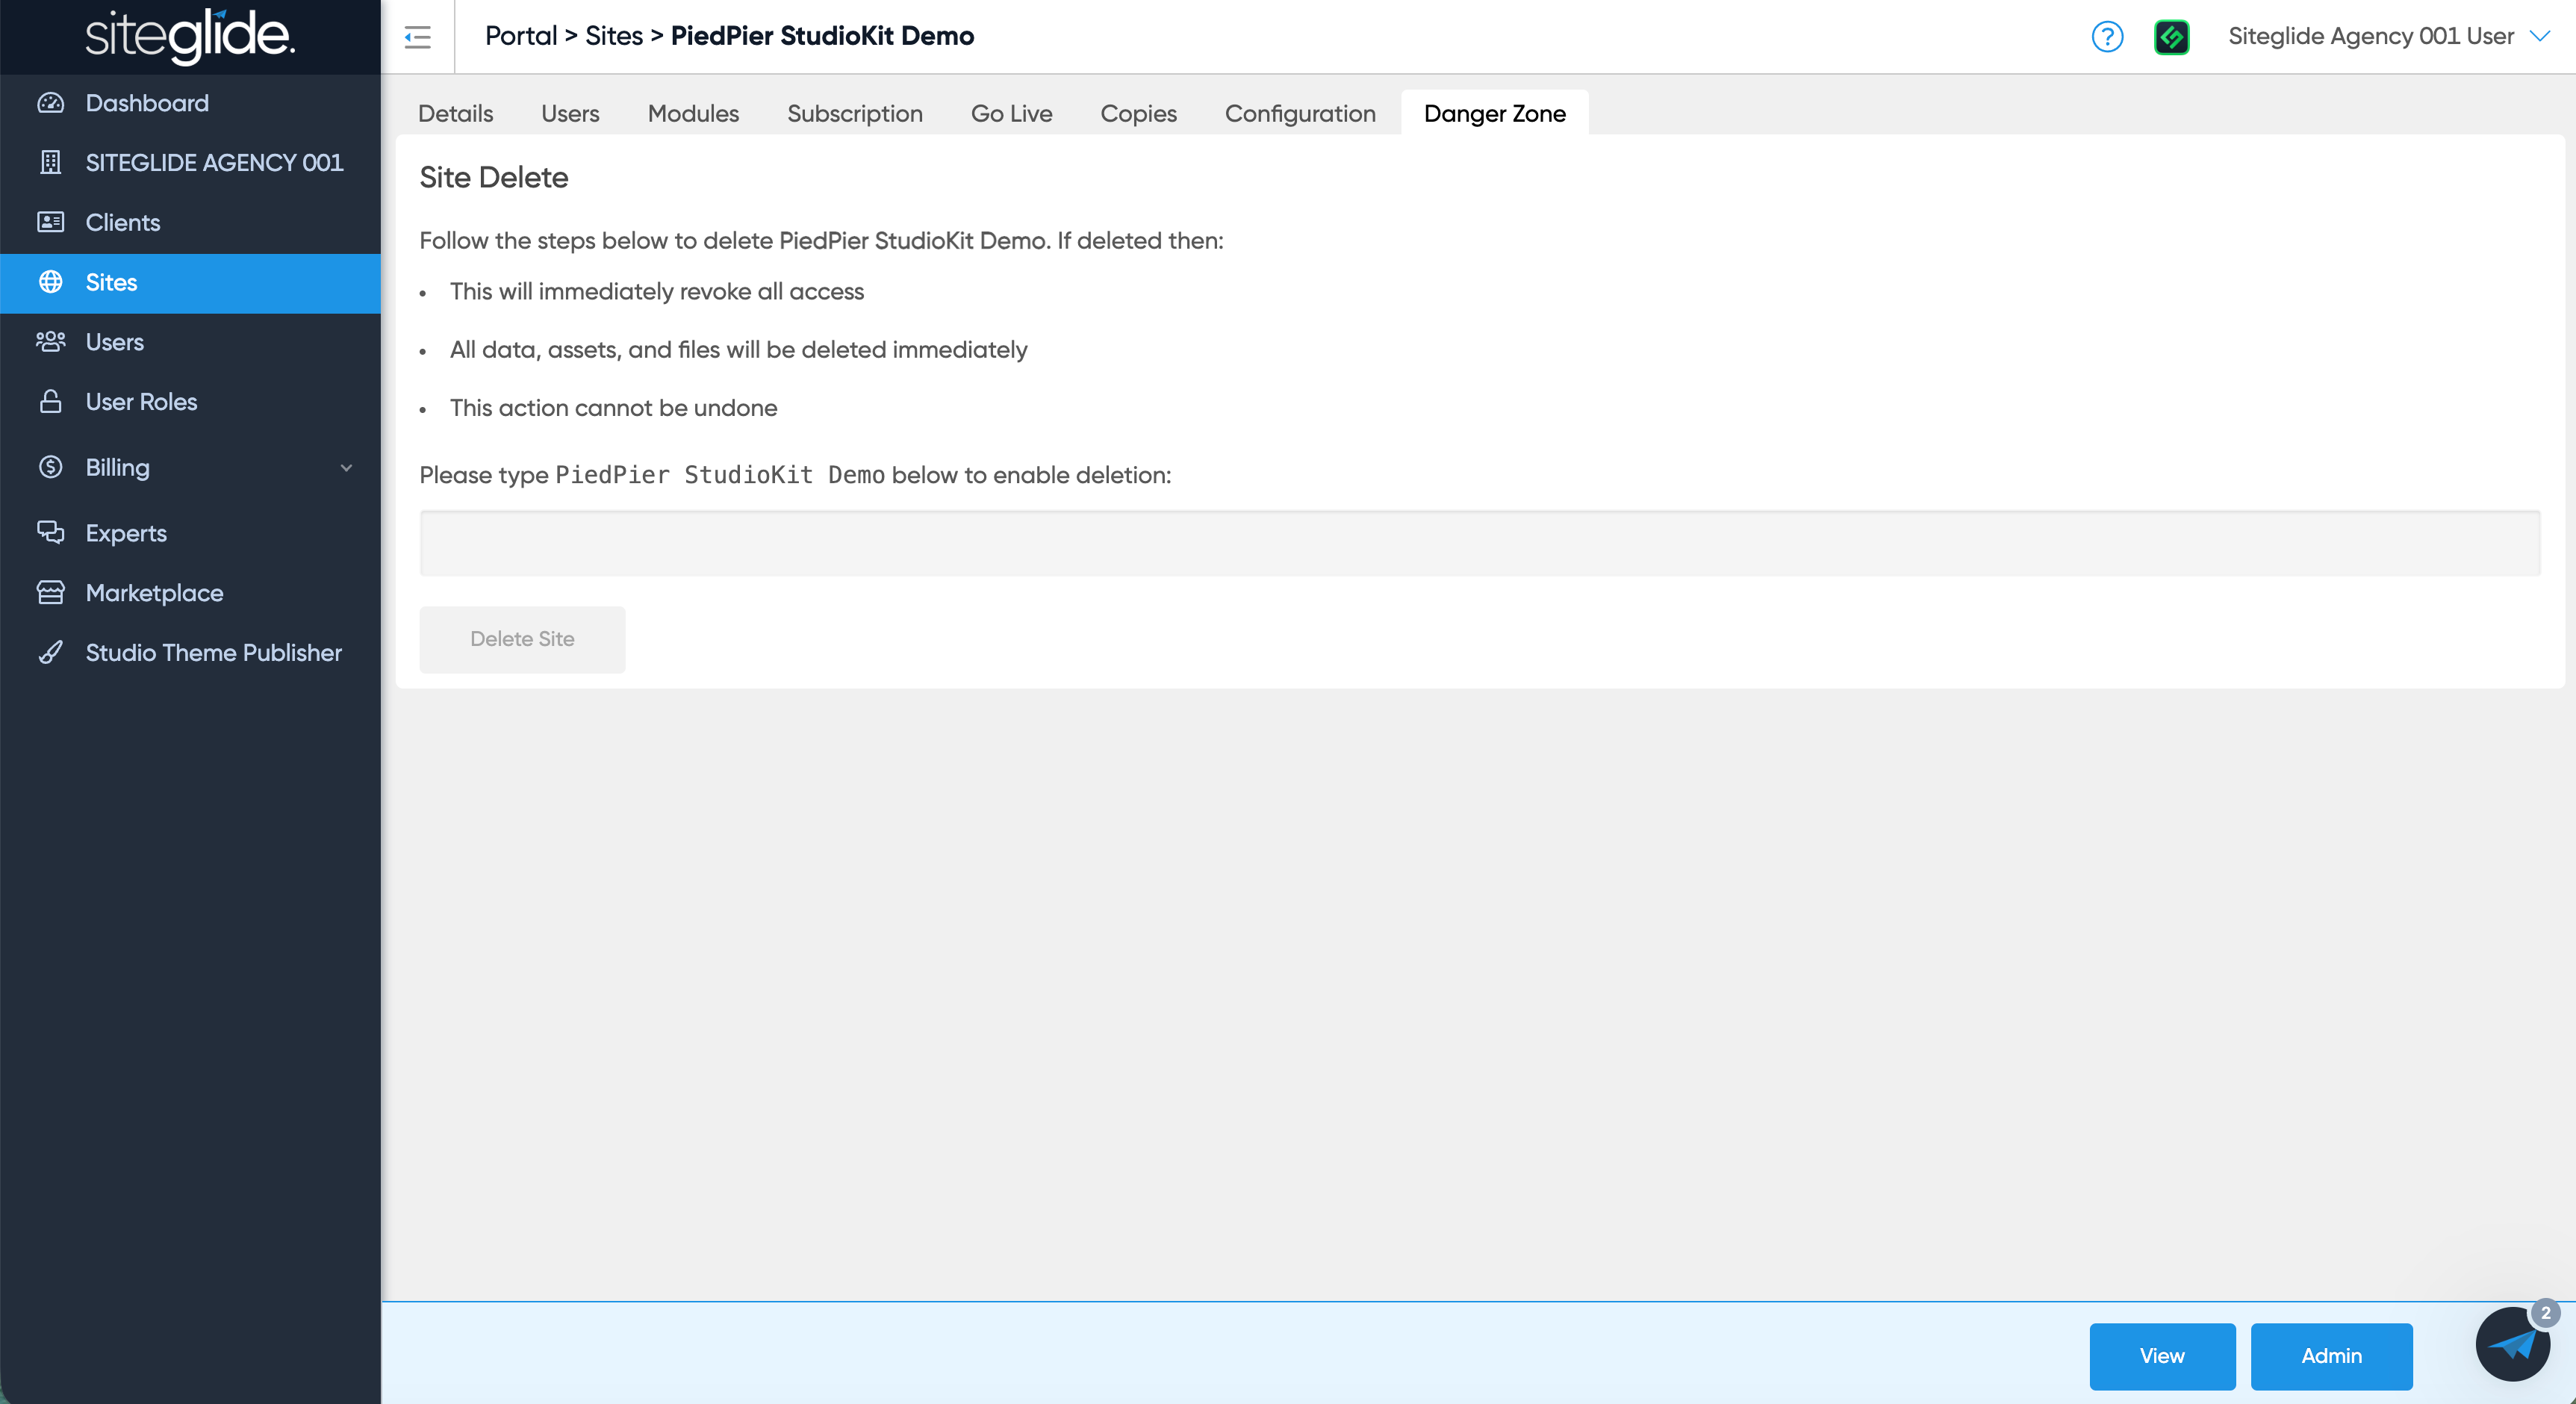
Task: Click the Experts chat bubbles icon
Action: coord(51,533)
